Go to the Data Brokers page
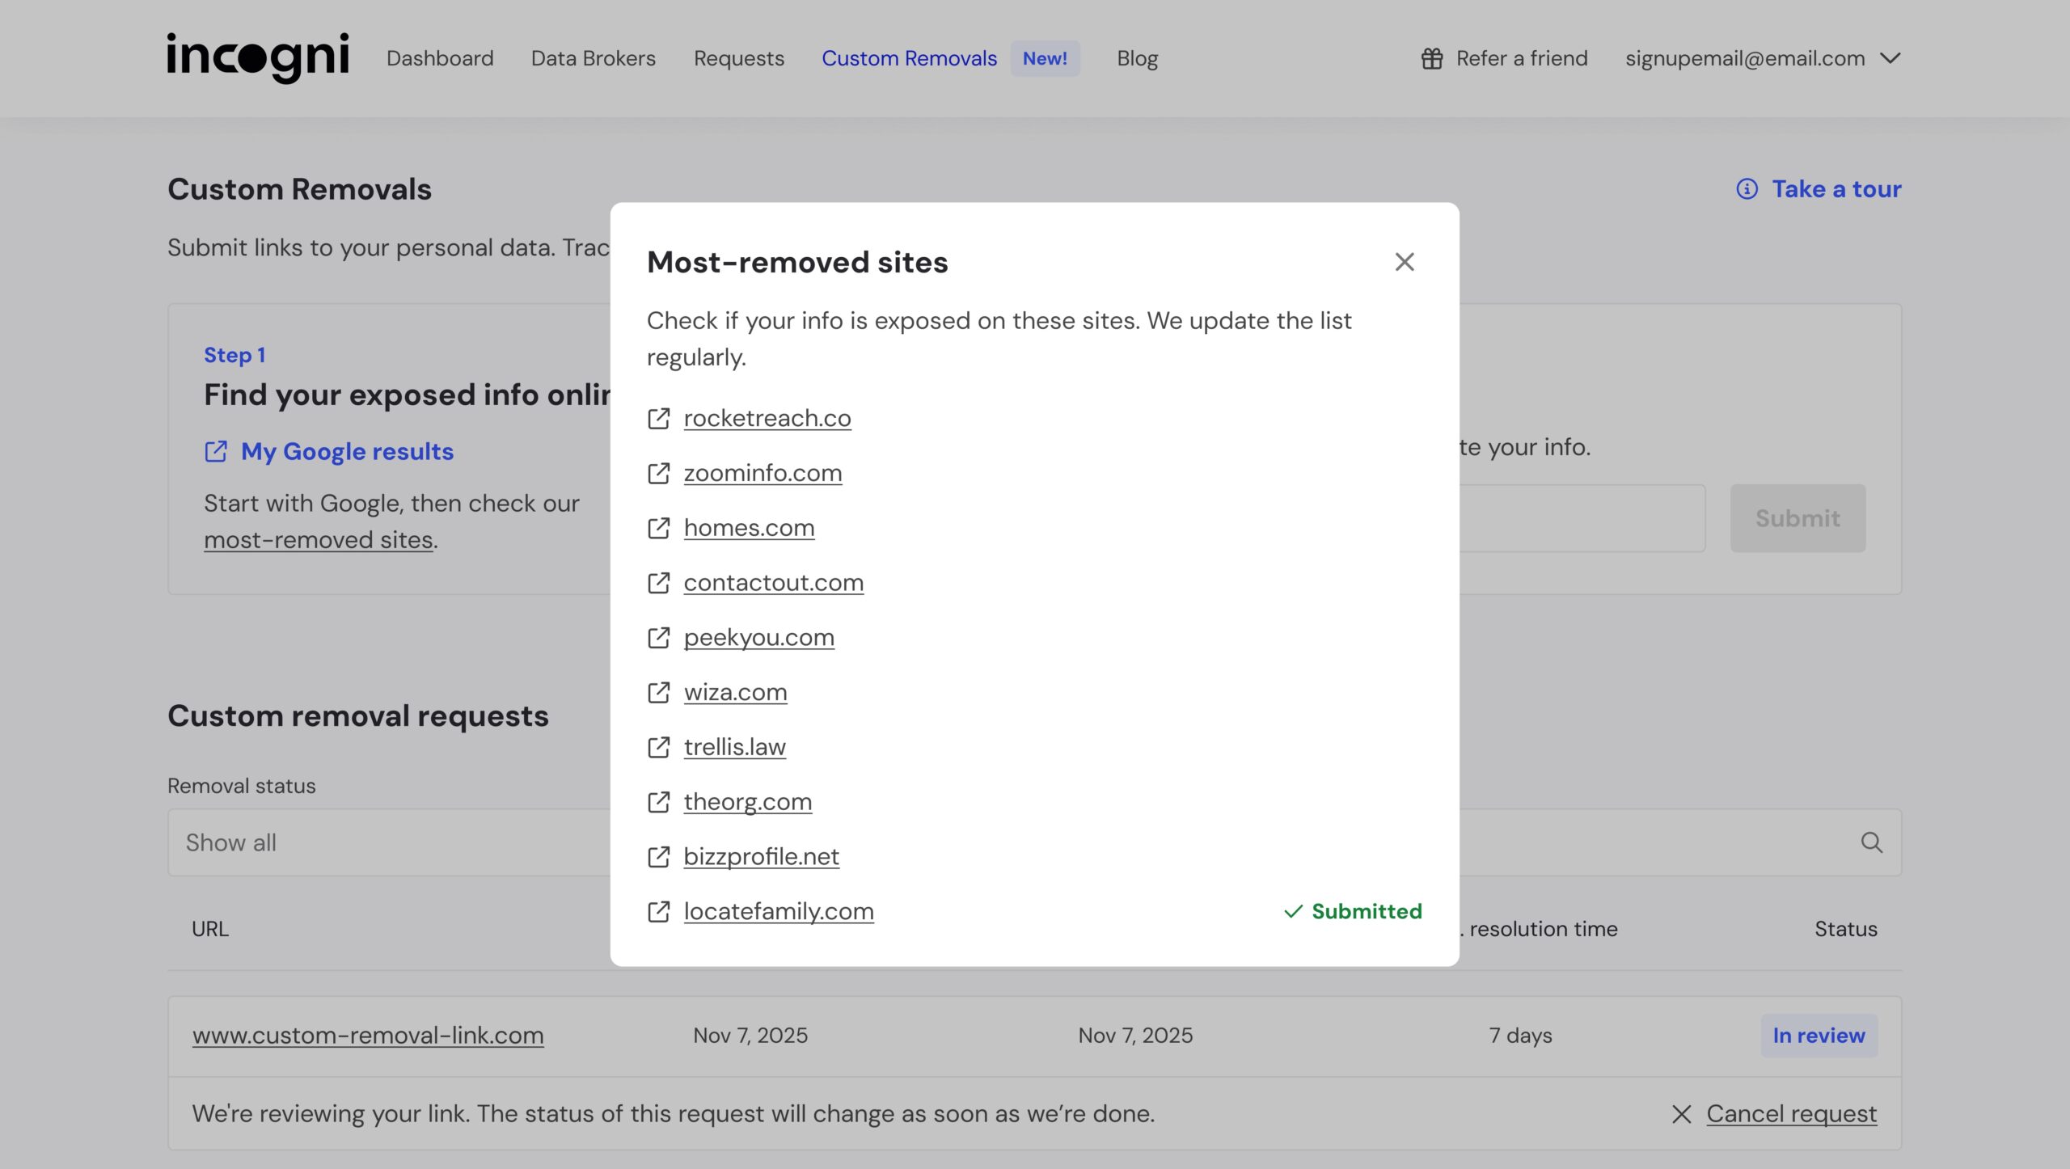The height and width of the screenshot is (1169, 2070). [x=594, y=58]
